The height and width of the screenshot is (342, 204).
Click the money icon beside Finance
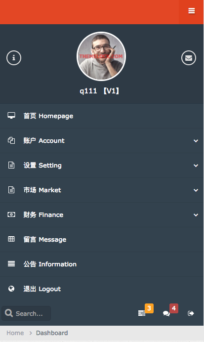point(11,214)
